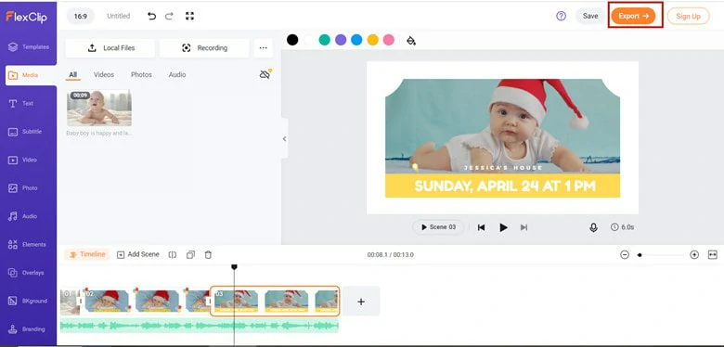Open scene duration 6.0s setting
The width and height of the screenshot is (724, 347).
pos(623,227)
